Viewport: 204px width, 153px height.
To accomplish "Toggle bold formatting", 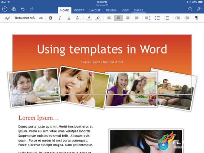I will click(x=51, y=18).
